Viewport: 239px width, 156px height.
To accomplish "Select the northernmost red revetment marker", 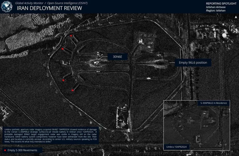I will (x=71, y=36).
